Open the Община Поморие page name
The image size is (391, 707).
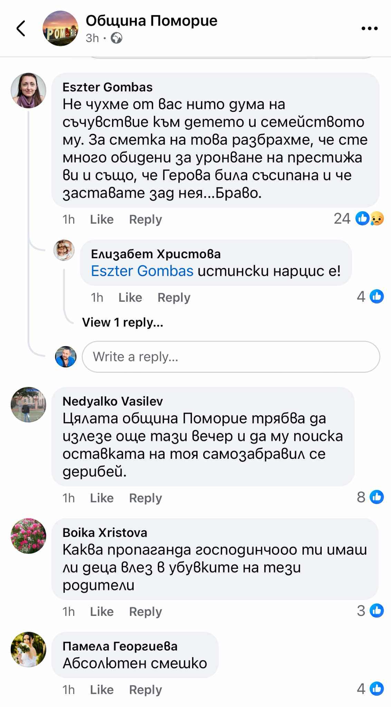pyautogui.click(x=151, y=21)
